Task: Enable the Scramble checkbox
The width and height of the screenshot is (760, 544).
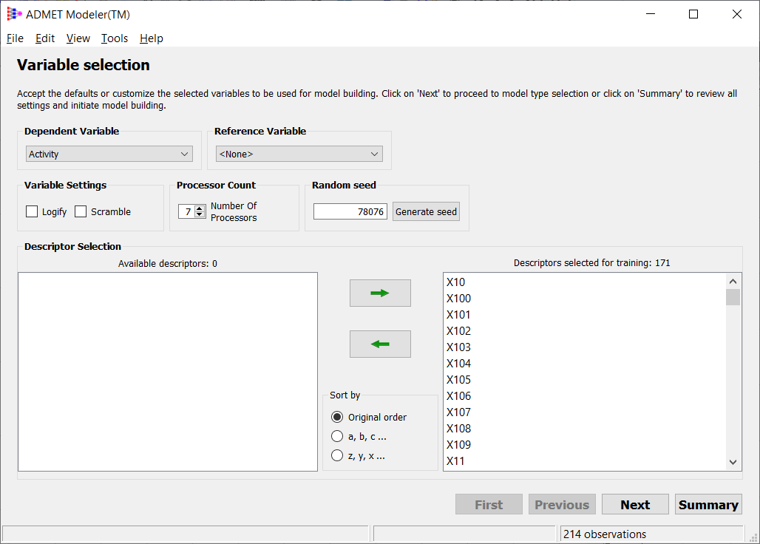Action: (81, 211)
